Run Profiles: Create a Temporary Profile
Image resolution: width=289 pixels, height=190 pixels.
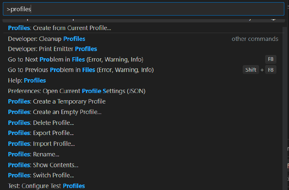point(57,101)
